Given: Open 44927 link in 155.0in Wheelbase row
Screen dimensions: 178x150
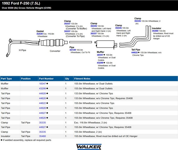Looking at the screenshot, I should pyautogui.click(x=42, y=127).
